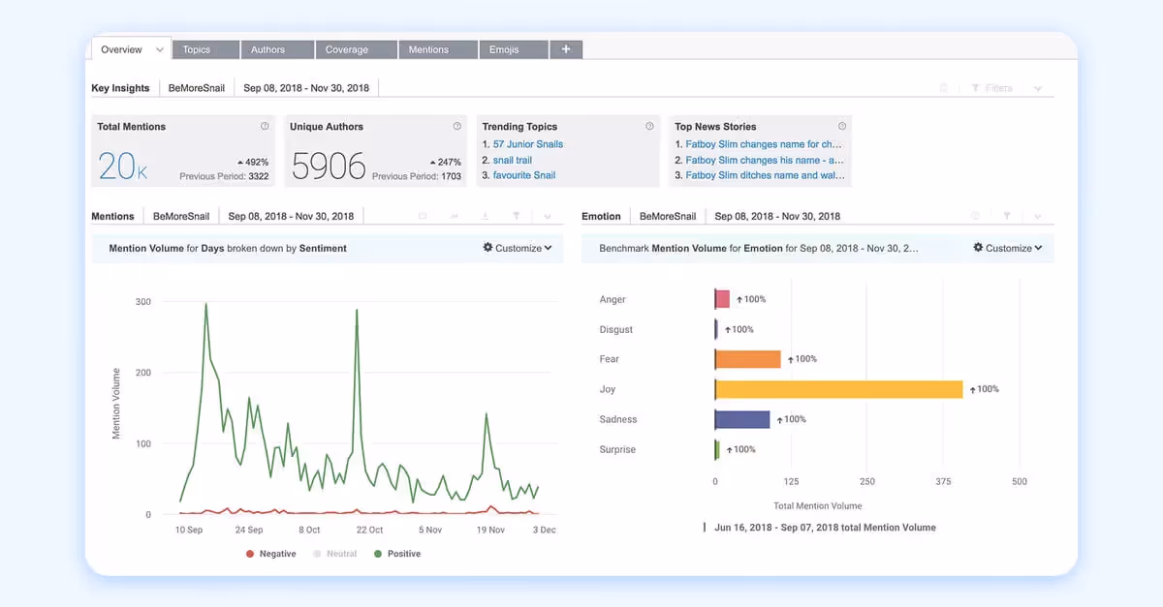The image size is (1163, 607).
Task: Open the filter icon on the Mentions panel
Action: tap(517, 215)
